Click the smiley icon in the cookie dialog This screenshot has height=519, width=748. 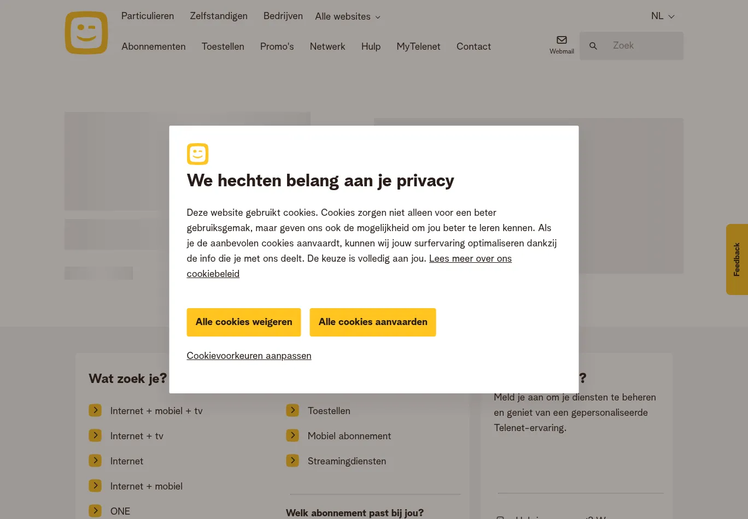pyautogui.click(x=197, y=154)
